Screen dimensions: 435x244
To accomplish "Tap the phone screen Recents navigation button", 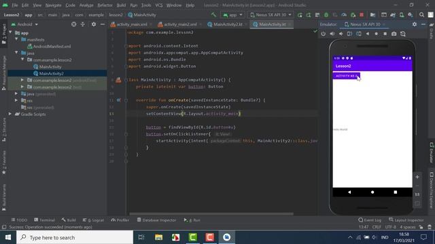I will click(396, 192).
